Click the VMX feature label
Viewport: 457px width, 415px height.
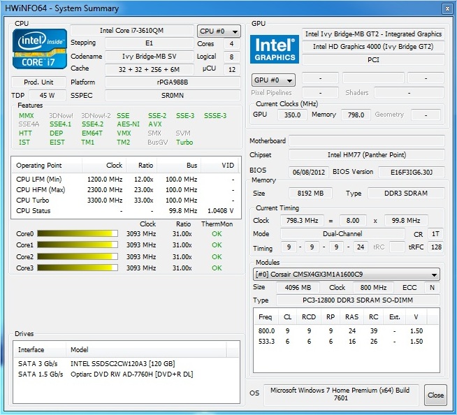(124, 133)
